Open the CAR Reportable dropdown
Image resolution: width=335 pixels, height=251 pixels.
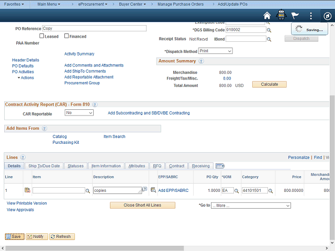(79, 113)
